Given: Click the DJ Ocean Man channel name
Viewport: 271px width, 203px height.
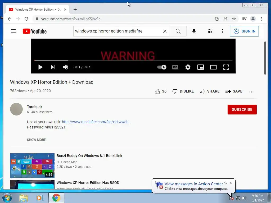Looking at the screenshot, I should pyautogui.click(x=67, y=162).
